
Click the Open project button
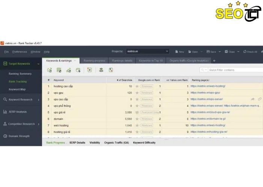click(x=193, y=52)
